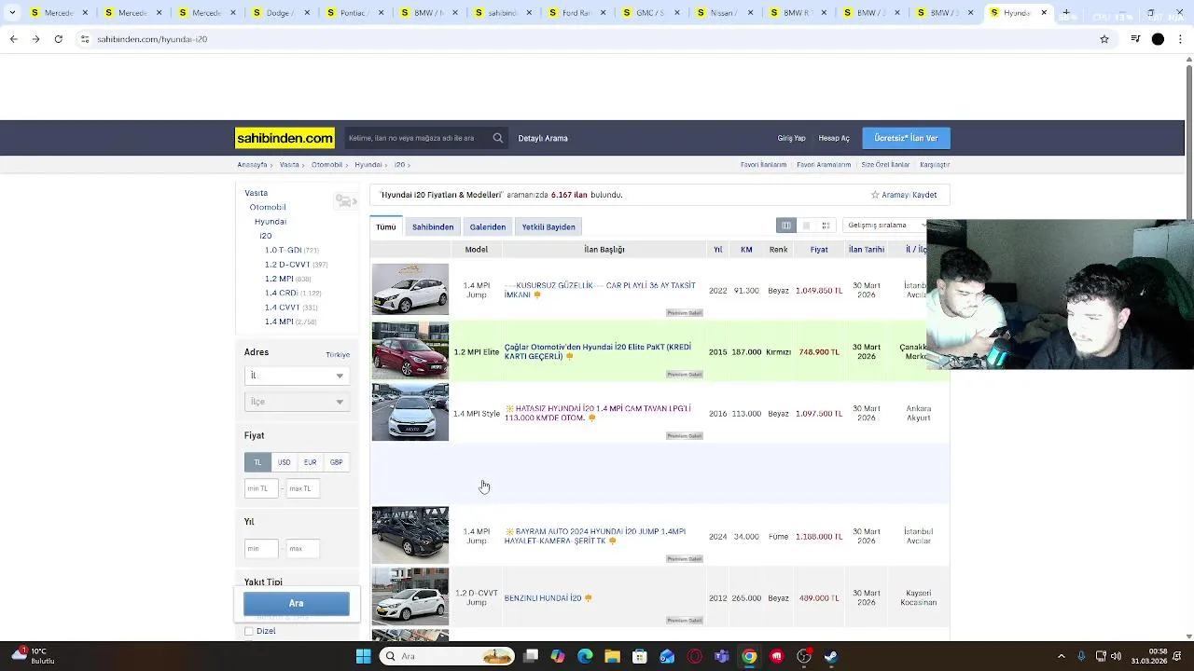Viewport: 1194px width, 671px height.
Task: Click the Hyundai breadcrumb link
Action: point(368,165)
